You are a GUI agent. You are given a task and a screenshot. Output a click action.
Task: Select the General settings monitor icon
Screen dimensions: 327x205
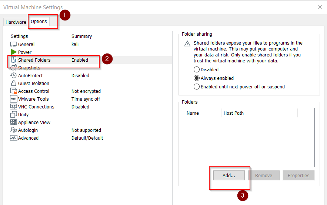pos(14,44)
